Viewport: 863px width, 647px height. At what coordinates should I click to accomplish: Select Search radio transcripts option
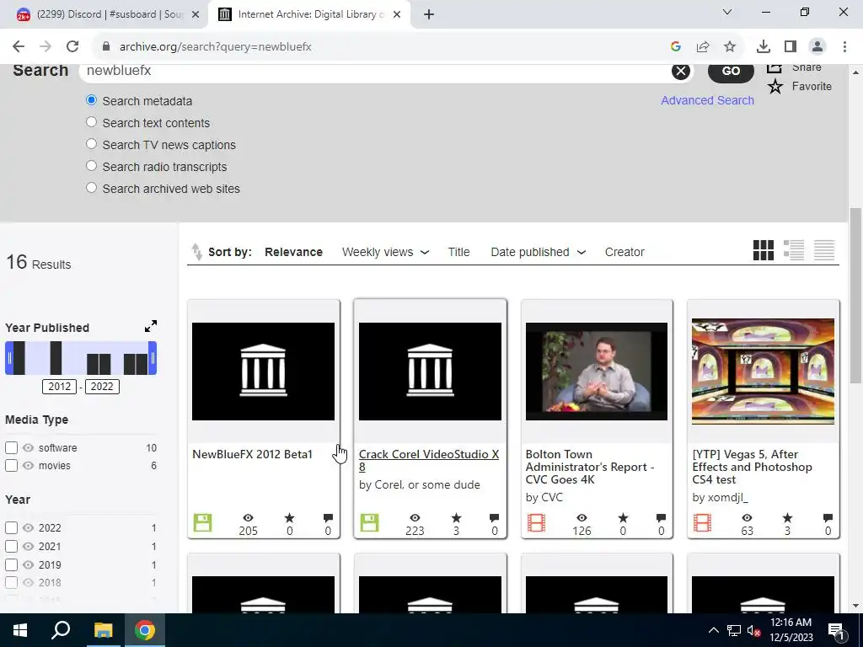(91, 166)
